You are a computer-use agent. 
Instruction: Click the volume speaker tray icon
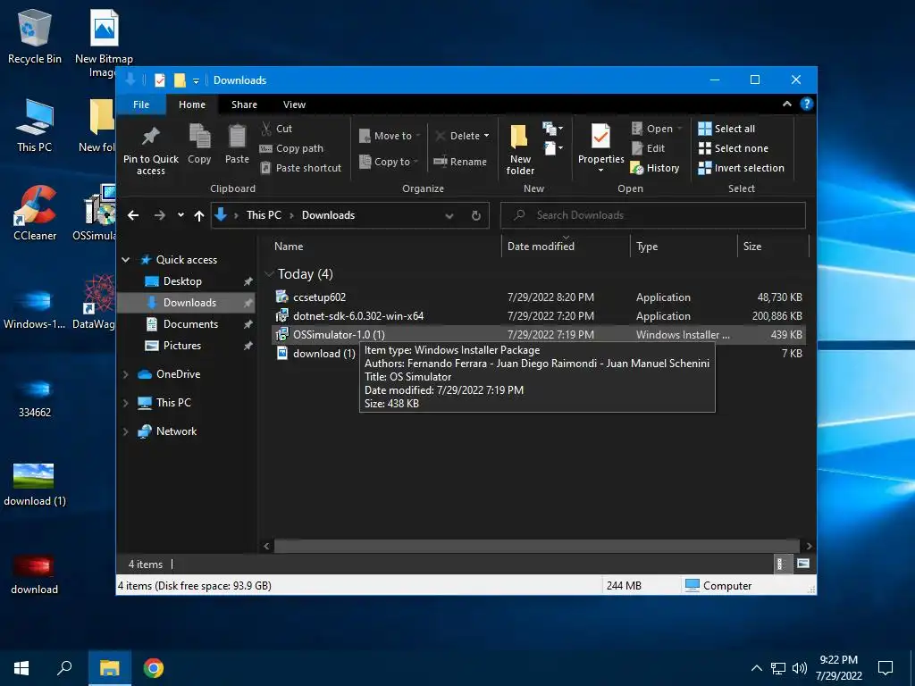(x=799, y=668)
